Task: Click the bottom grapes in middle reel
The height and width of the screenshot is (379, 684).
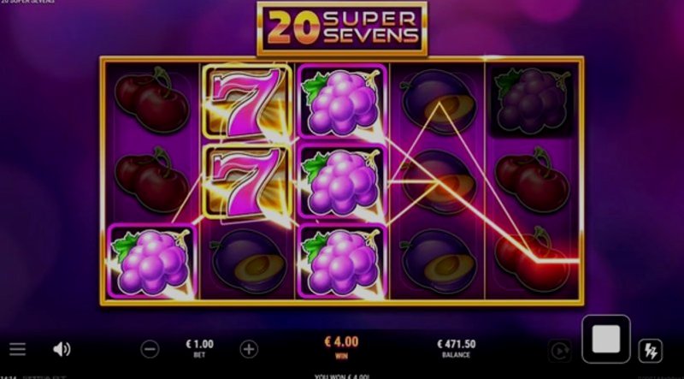Action: pyautogui.click(x=342, y=262)
